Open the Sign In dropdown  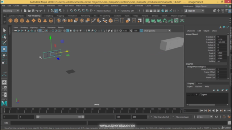coord(194,11)
